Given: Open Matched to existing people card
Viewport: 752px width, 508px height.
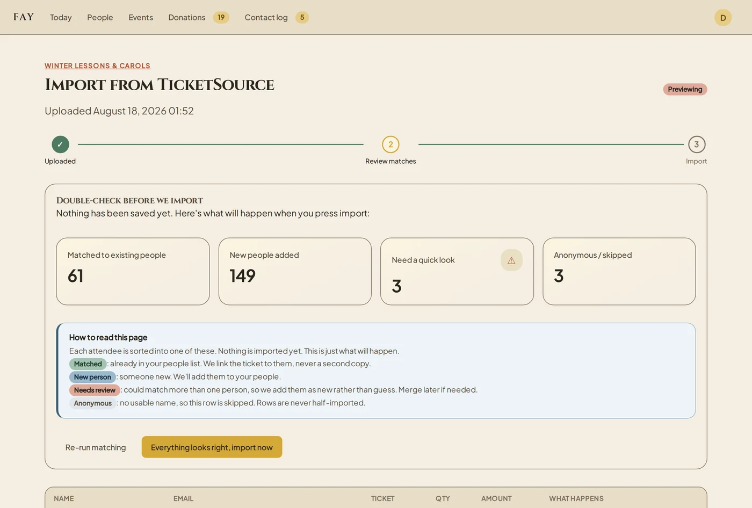Looking at the screenshot, I should pyautogui.click(x=133, y=271).
